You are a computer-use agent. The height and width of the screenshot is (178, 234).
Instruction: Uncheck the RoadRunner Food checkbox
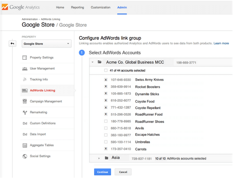click(106, 114)
